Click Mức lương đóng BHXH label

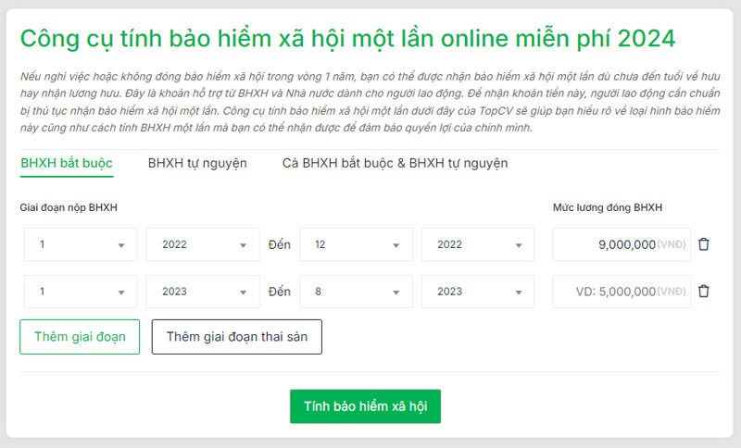coord(608,207)
